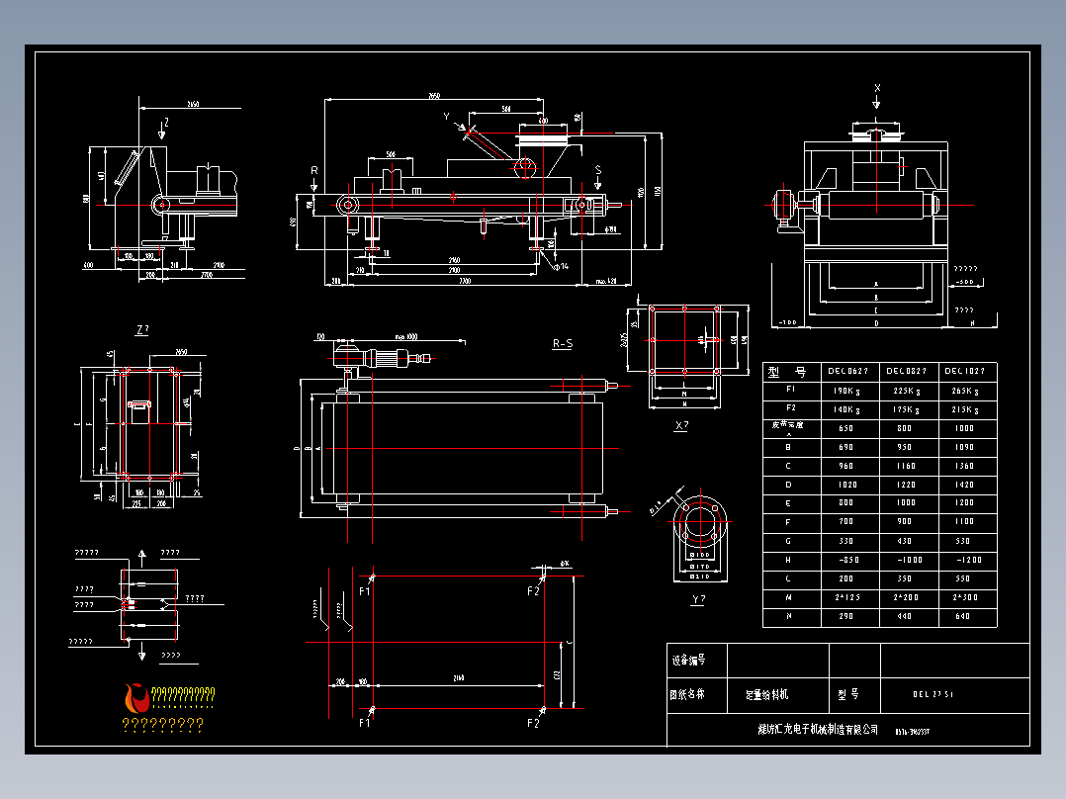Select '690' in row B

(x=845, y=447)
